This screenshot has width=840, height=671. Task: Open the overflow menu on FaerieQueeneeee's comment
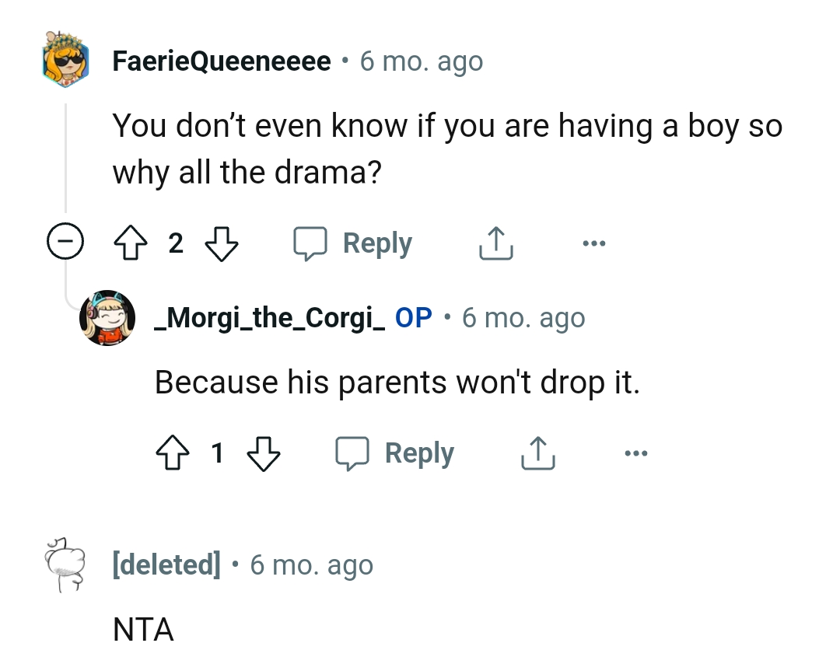[x=595, y=242]
